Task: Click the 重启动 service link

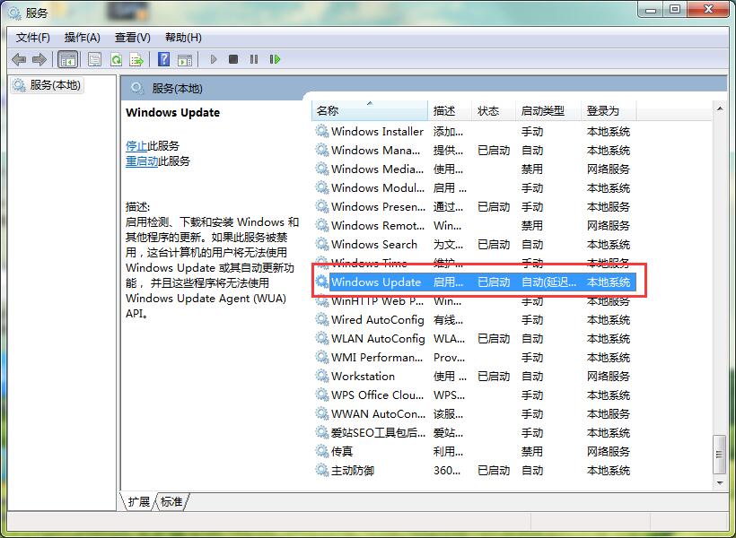Action: point(142,161)
